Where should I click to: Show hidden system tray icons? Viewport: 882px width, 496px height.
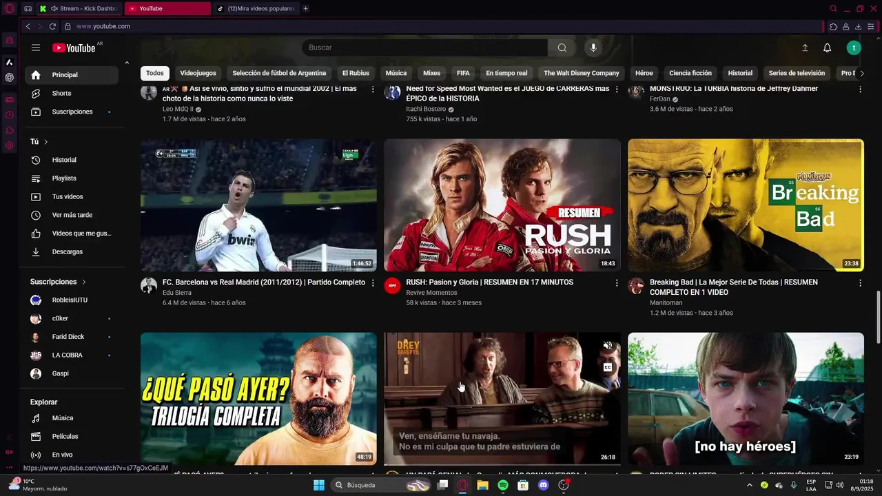pyautogui.click(x=750, y=485)
